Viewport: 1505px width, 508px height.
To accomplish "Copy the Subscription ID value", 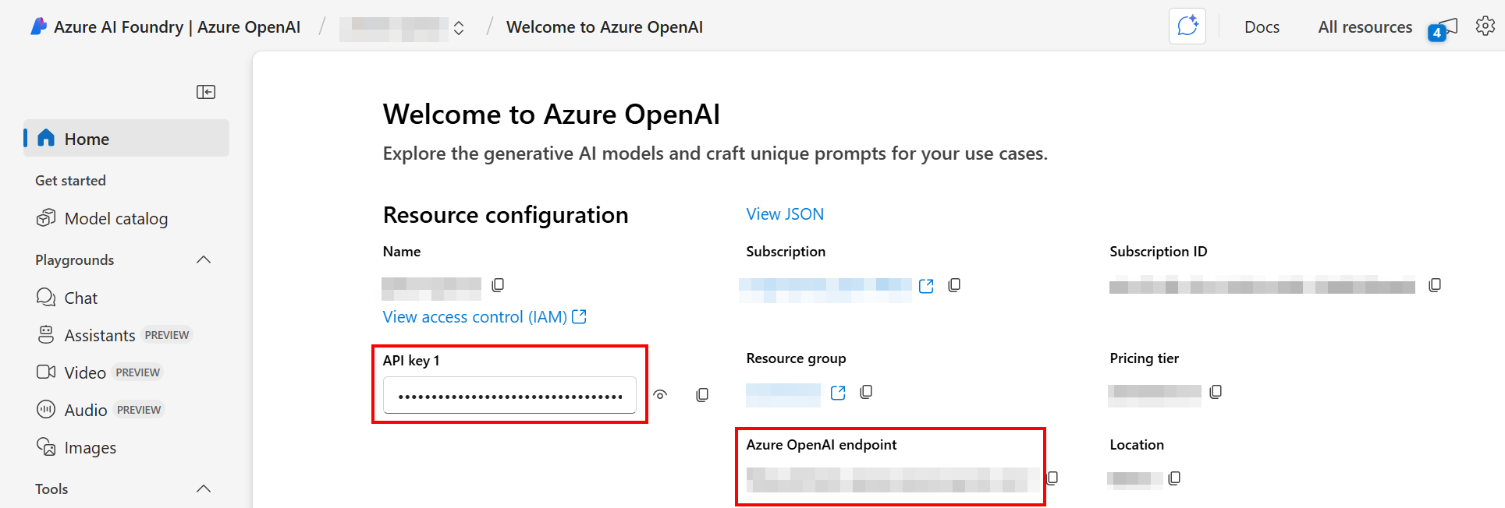I will point(1435,285).
